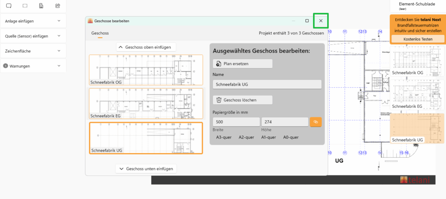Screen dimensions: 446x199
Task: Toggle the orange aspect-ratio link button
Action: coord(316,122)
